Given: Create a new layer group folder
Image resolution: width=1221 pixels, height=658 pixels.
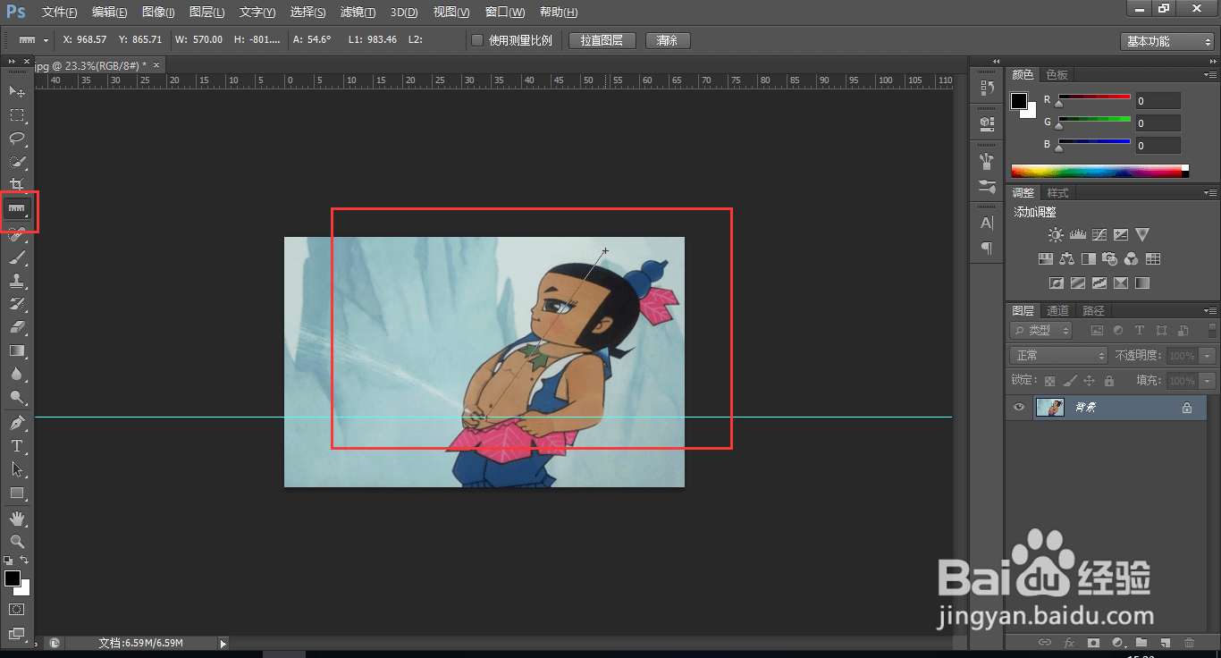Looking at the screenshot, I should point(1141,643).
